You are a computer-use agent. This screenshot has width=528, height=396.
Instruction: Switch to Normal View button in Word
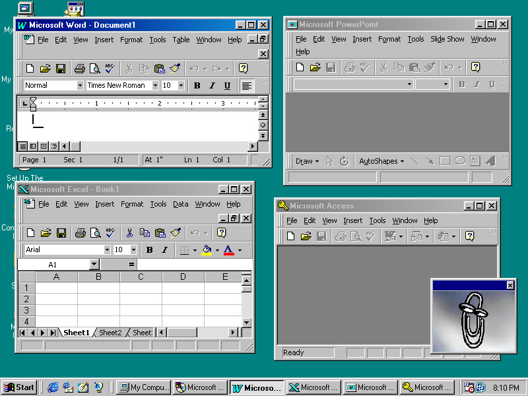(x=22, y=146)
